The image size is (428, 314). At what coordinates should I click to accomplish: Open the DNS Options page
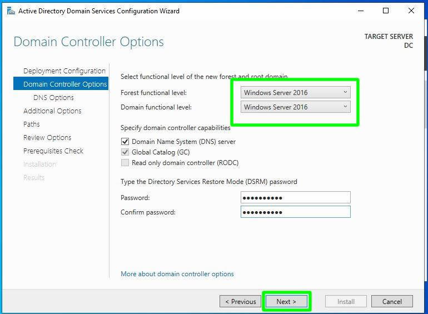point(53,97)
